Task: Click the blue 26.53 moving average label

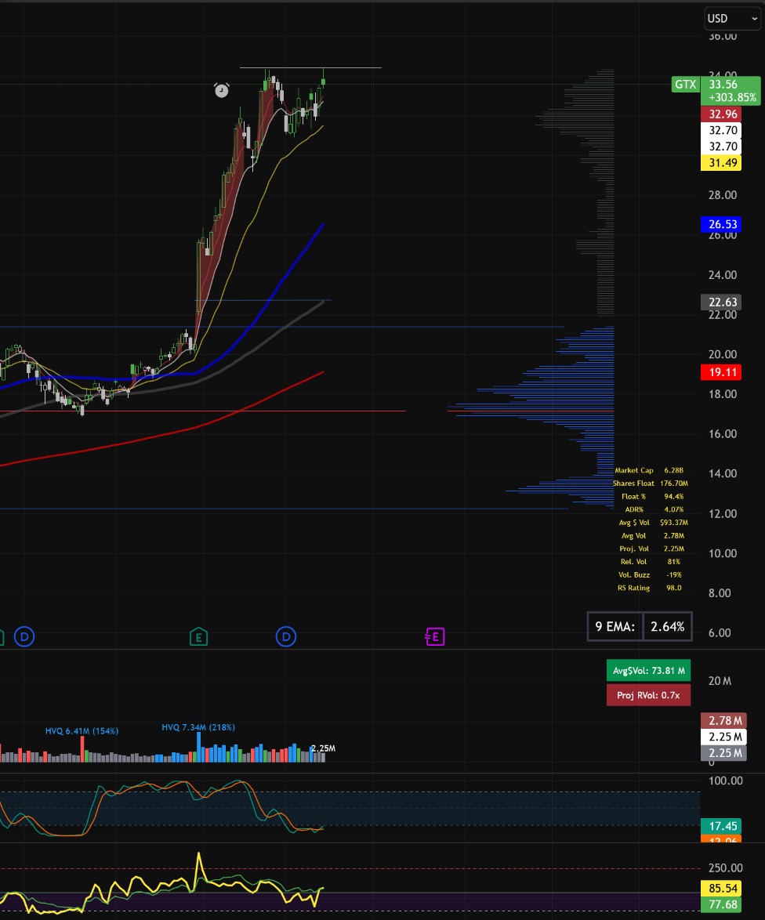Action: tap(722, 224)
